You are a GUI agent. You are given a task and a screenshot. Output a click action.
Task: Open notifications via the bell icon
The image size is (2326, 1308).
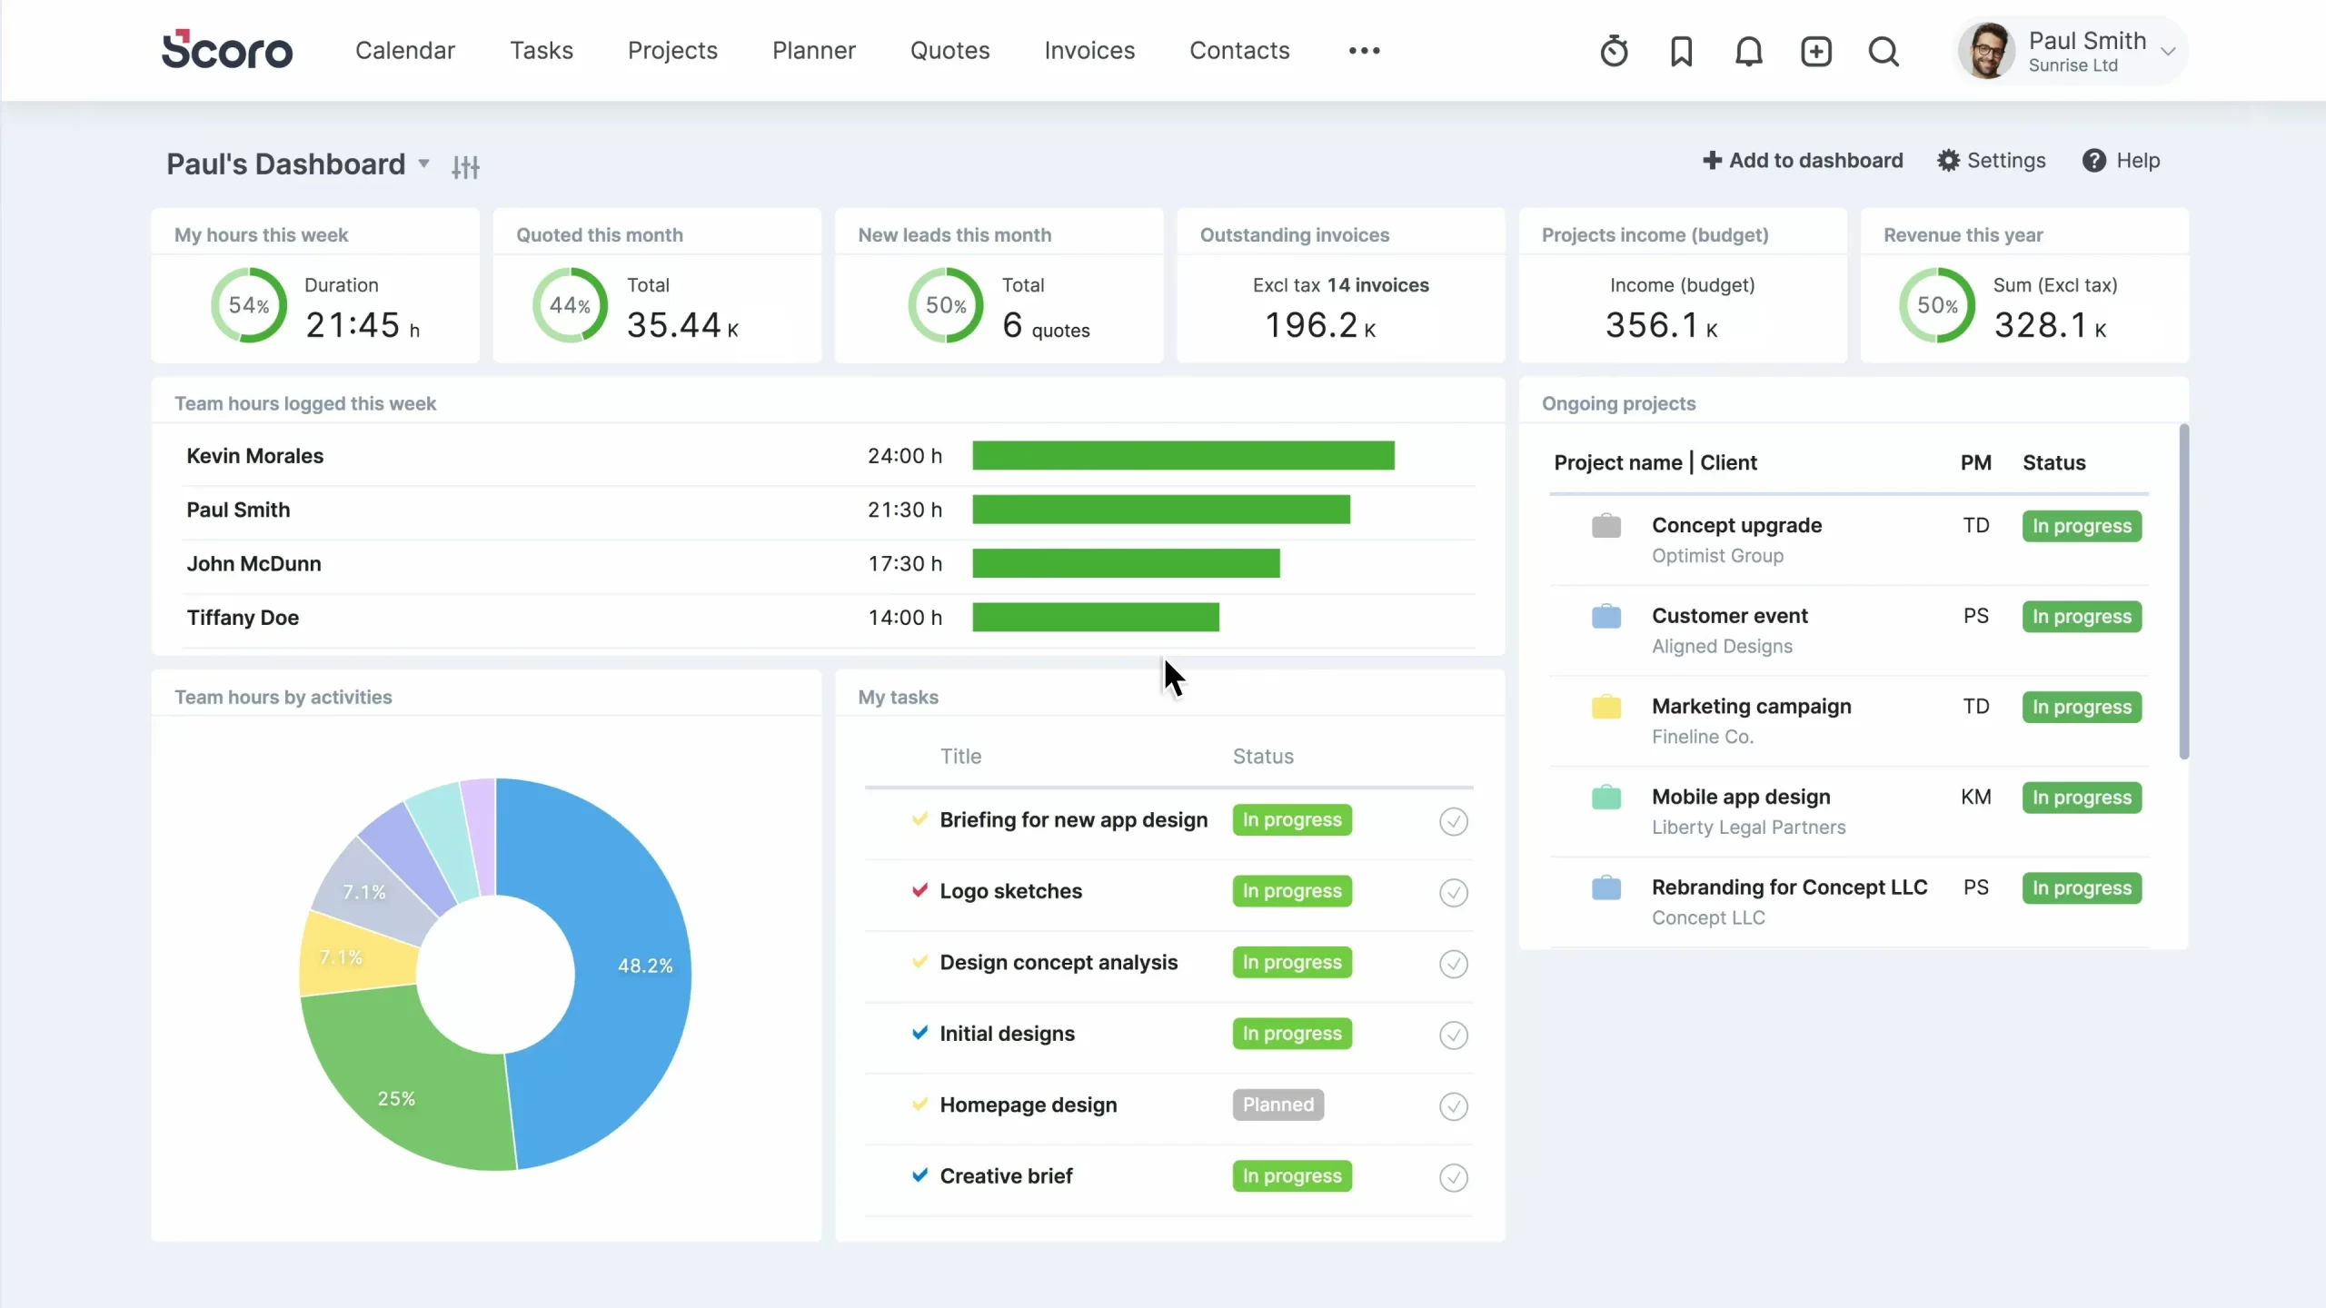pos(1748,51)
